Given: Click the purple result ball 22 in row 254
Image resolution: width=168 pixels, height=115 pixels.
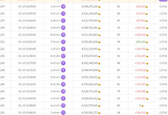Looking at the screenshot, I should click(x=63, y=28).
